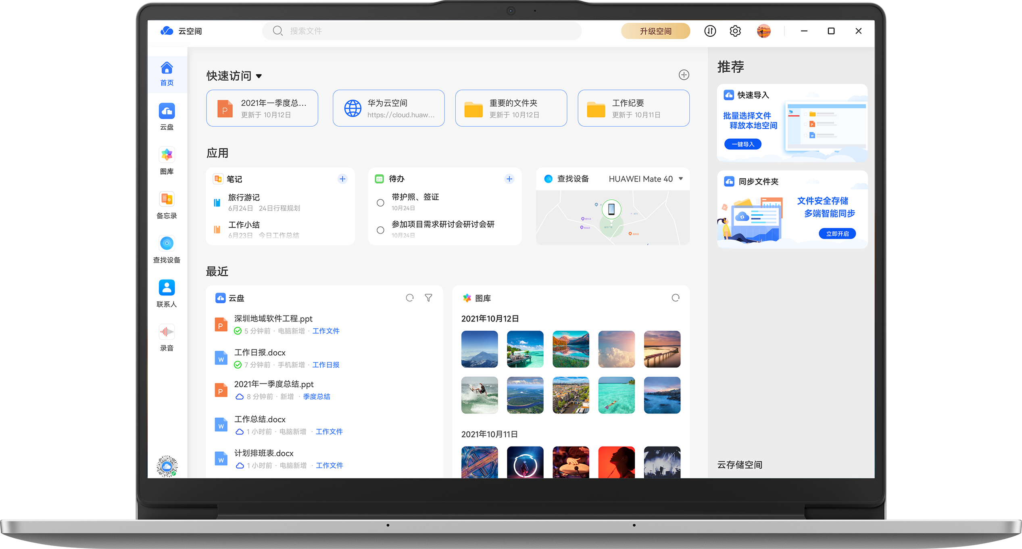Open the transfer list icon beside settings
The width and height of the screenshot is (1022, 549).
710,31
